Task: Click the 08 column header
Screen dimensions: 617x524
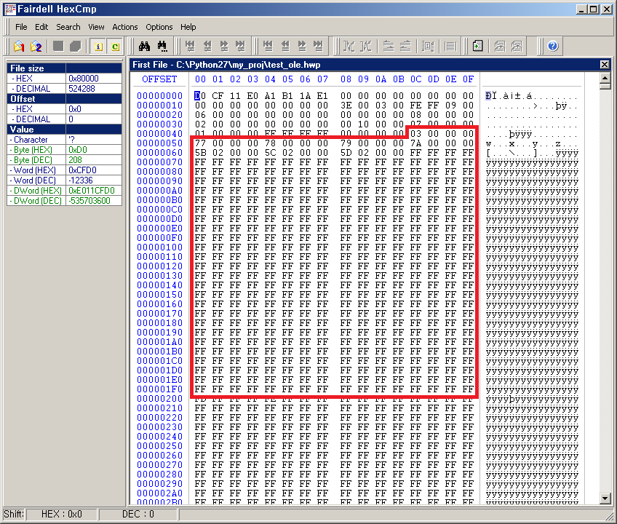Action: pos(346,79)
